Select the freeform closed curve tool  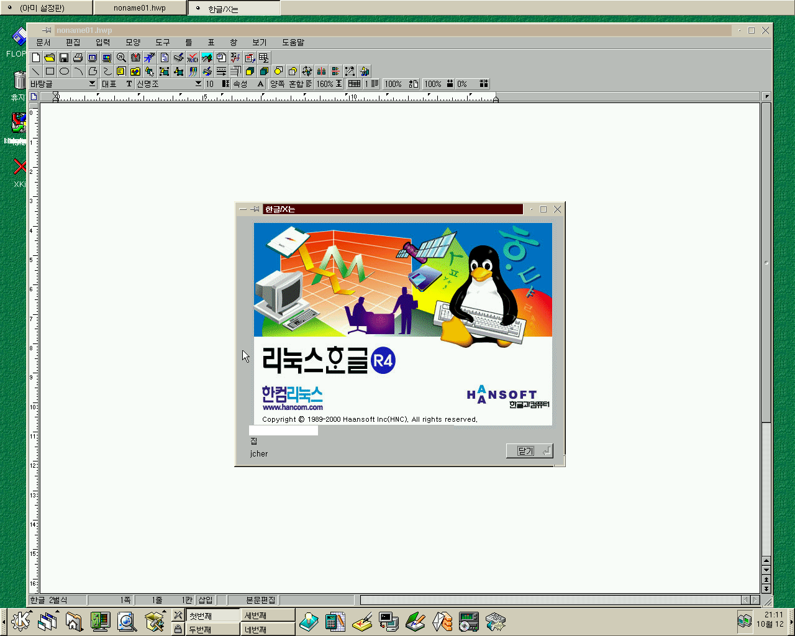93,71
